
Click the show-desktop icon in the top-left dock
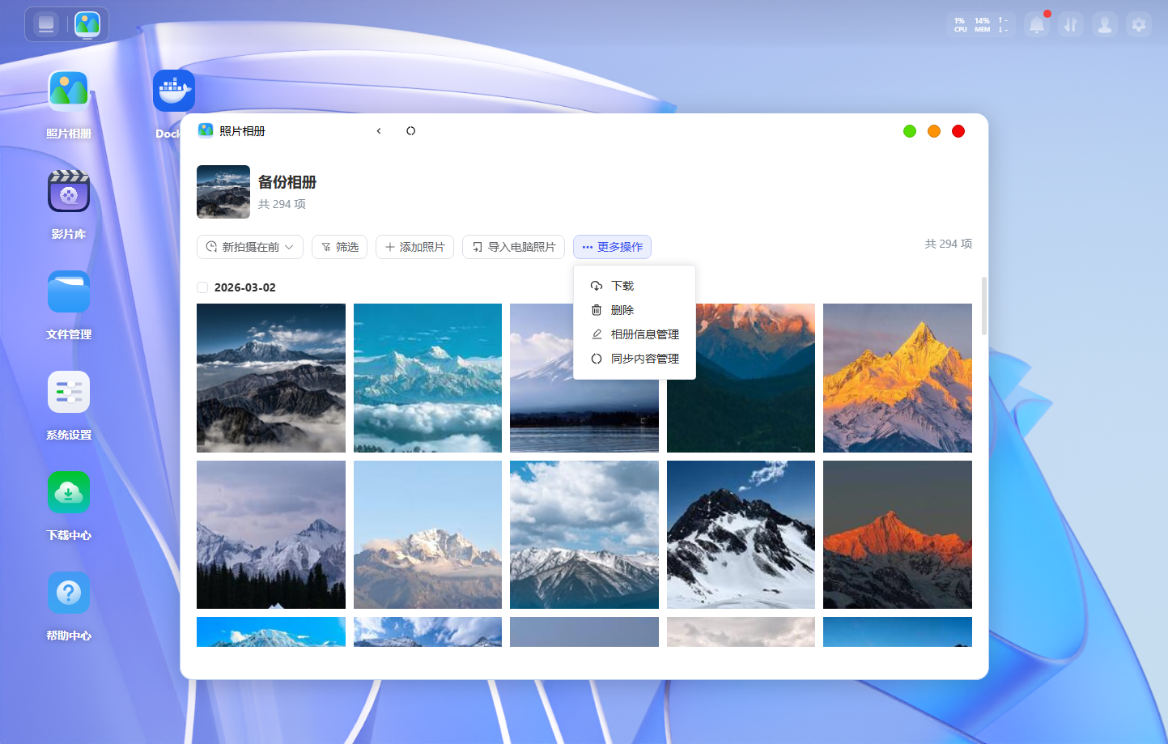pos(46,24)
